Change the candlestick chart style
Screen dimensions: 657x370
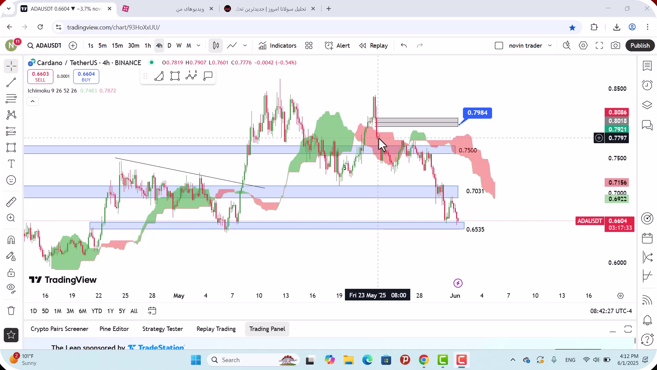coord(216,46)
